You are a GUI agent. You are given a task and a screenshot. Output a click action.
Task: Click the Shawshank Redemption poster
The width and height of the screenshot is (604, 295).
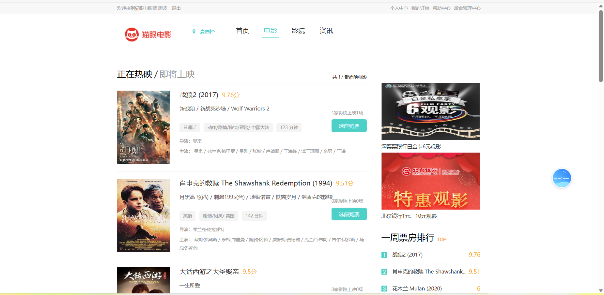coord(144,215)
